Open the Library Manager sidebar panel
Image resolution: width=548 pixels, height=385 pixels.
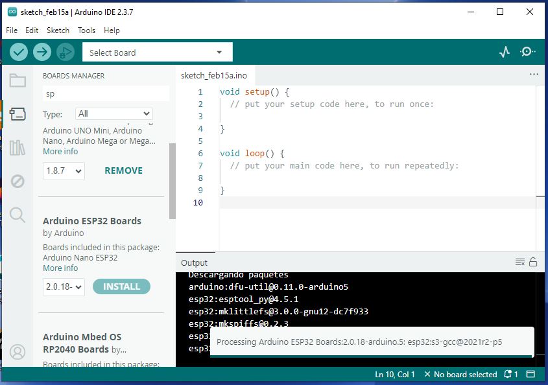pos(18,148)
